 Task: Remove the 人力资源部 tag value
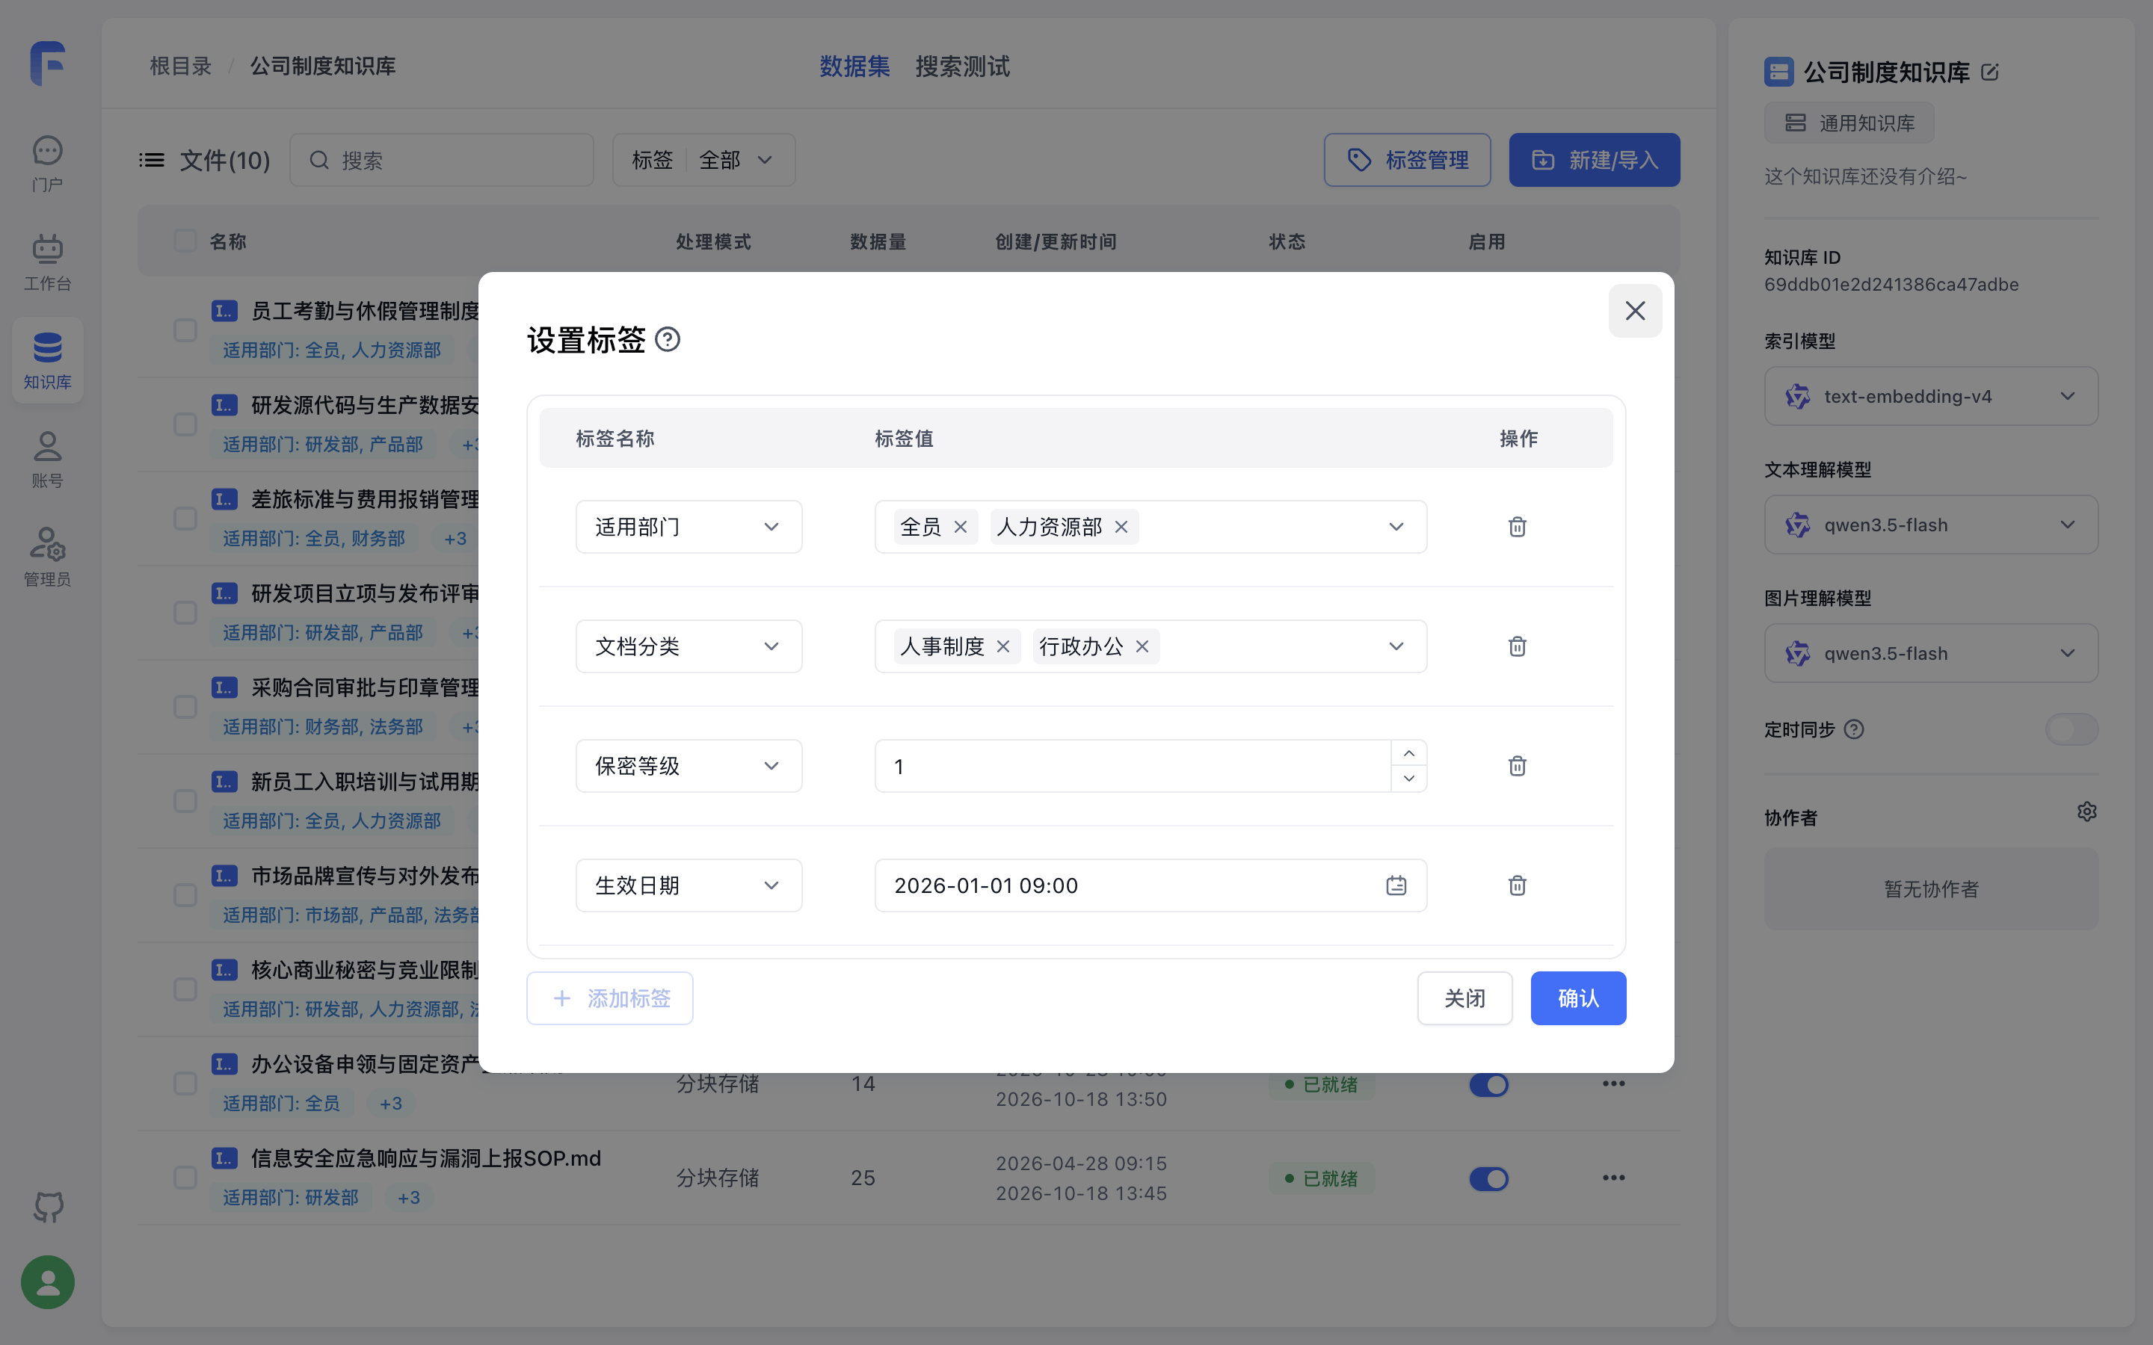(x=1121, y=527)
